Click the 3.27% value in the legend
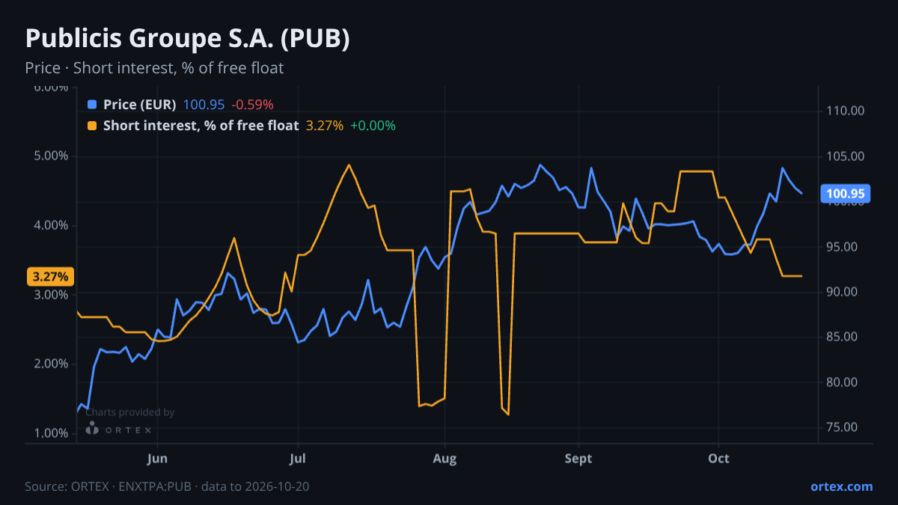The height and width of the screenshot is (505, 898). [325, 126]
